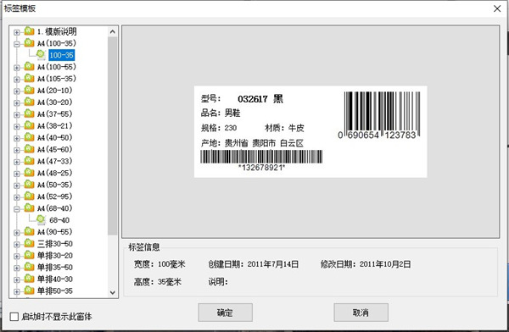The width and height of the screenshot is (509, 332).
Task: Click the folder icon of A4(50-35)
Action: point(29,184)
